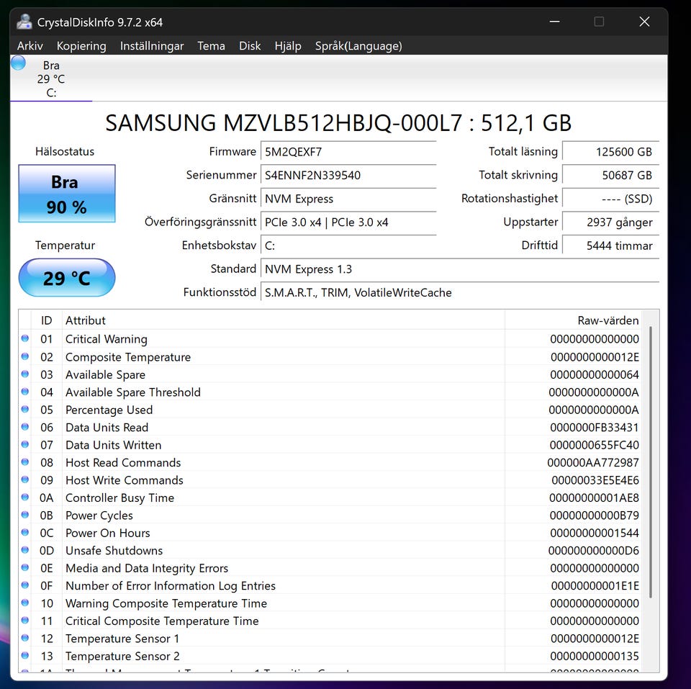Click the Raw-värden column header

pos(572,320)
